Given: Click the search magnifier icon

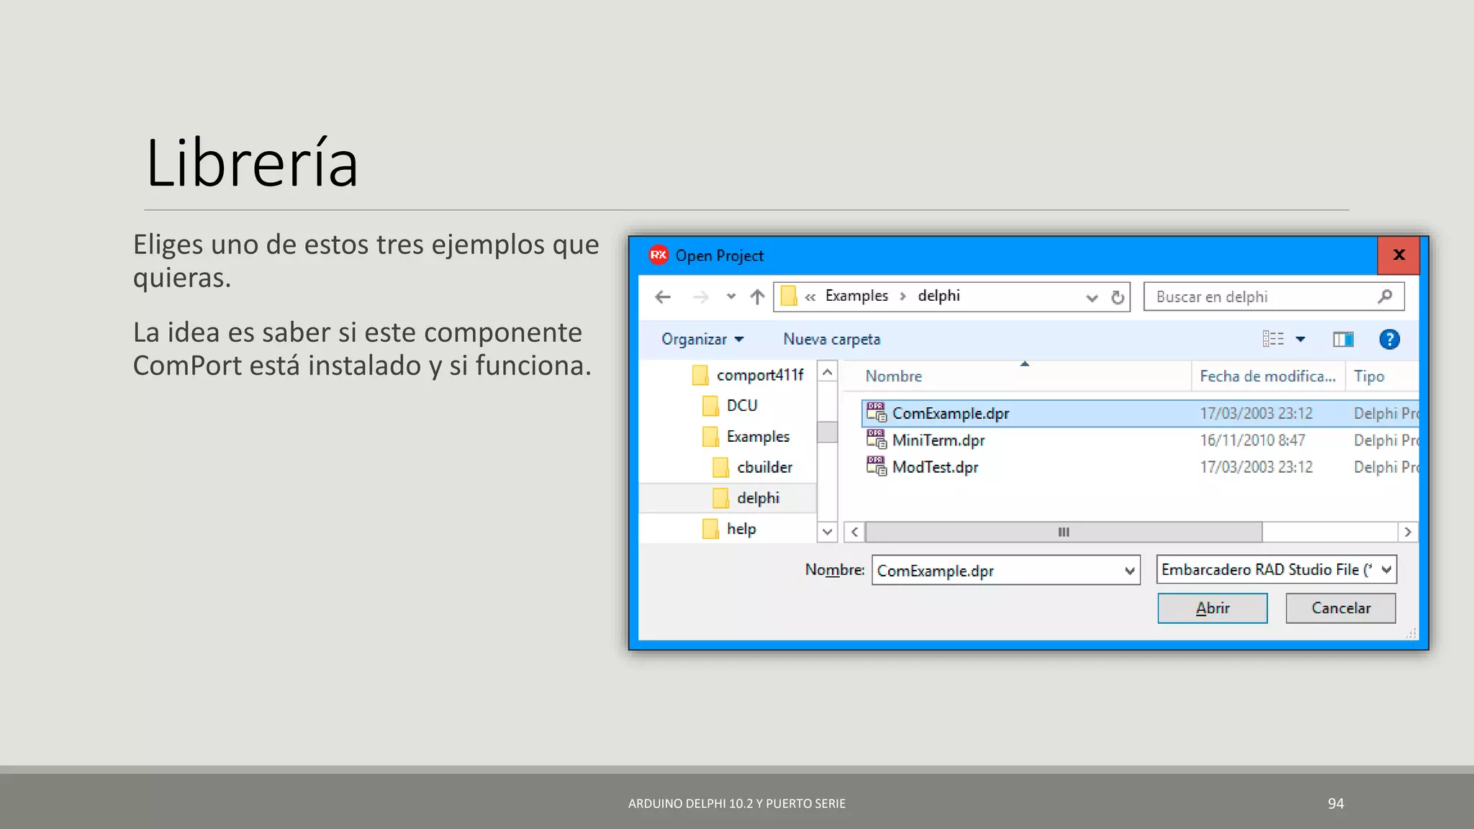Looking at the screenshot, I should 1385,296.
